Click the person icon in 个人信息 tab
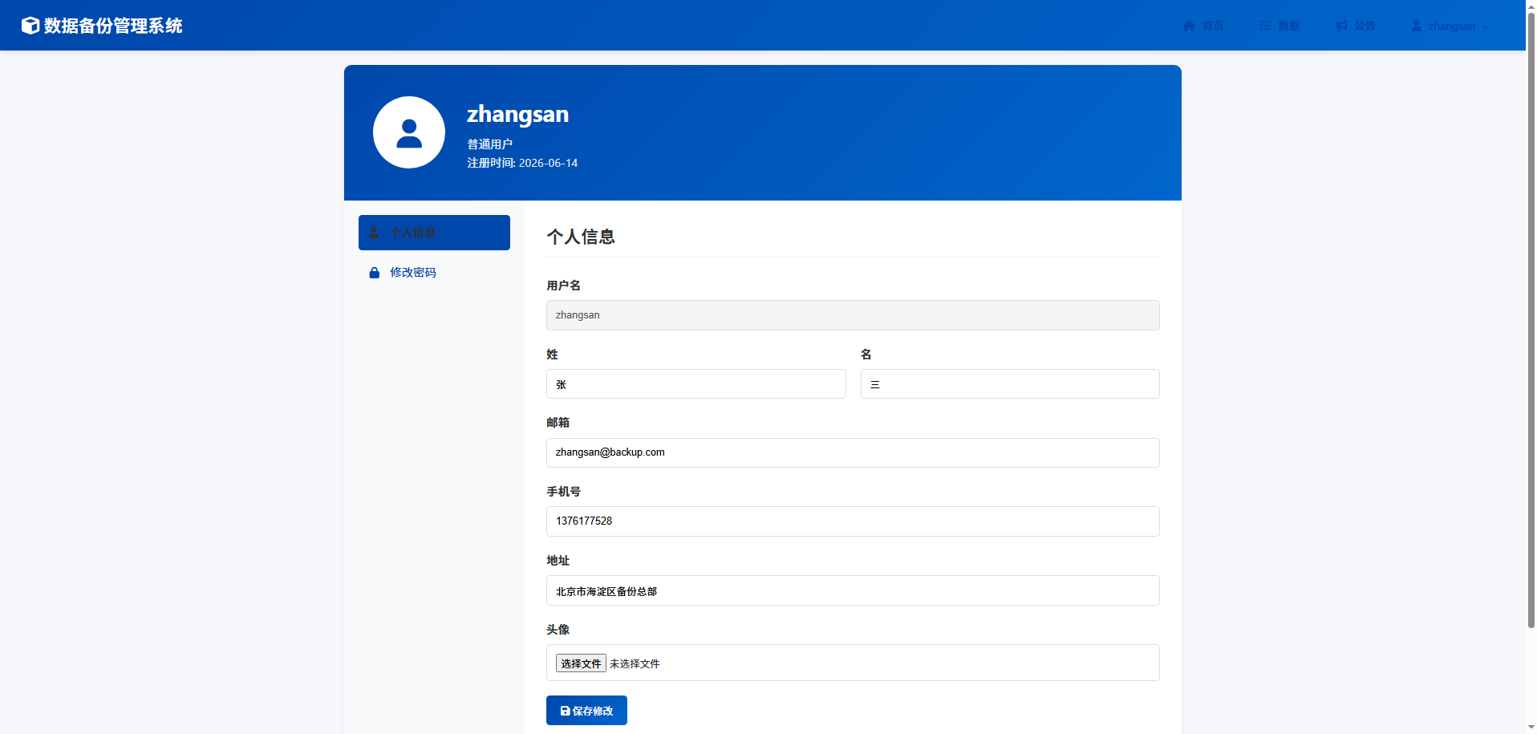This screenshot has height=734, width=1537. (374, 233)
